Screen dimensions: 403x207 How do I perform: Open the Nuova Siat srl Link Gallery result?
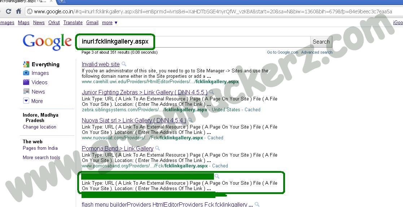pos(134,120)
